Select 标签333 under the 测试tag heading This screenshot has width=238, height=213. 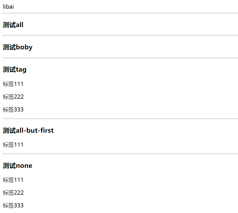(x=13, y=110)
